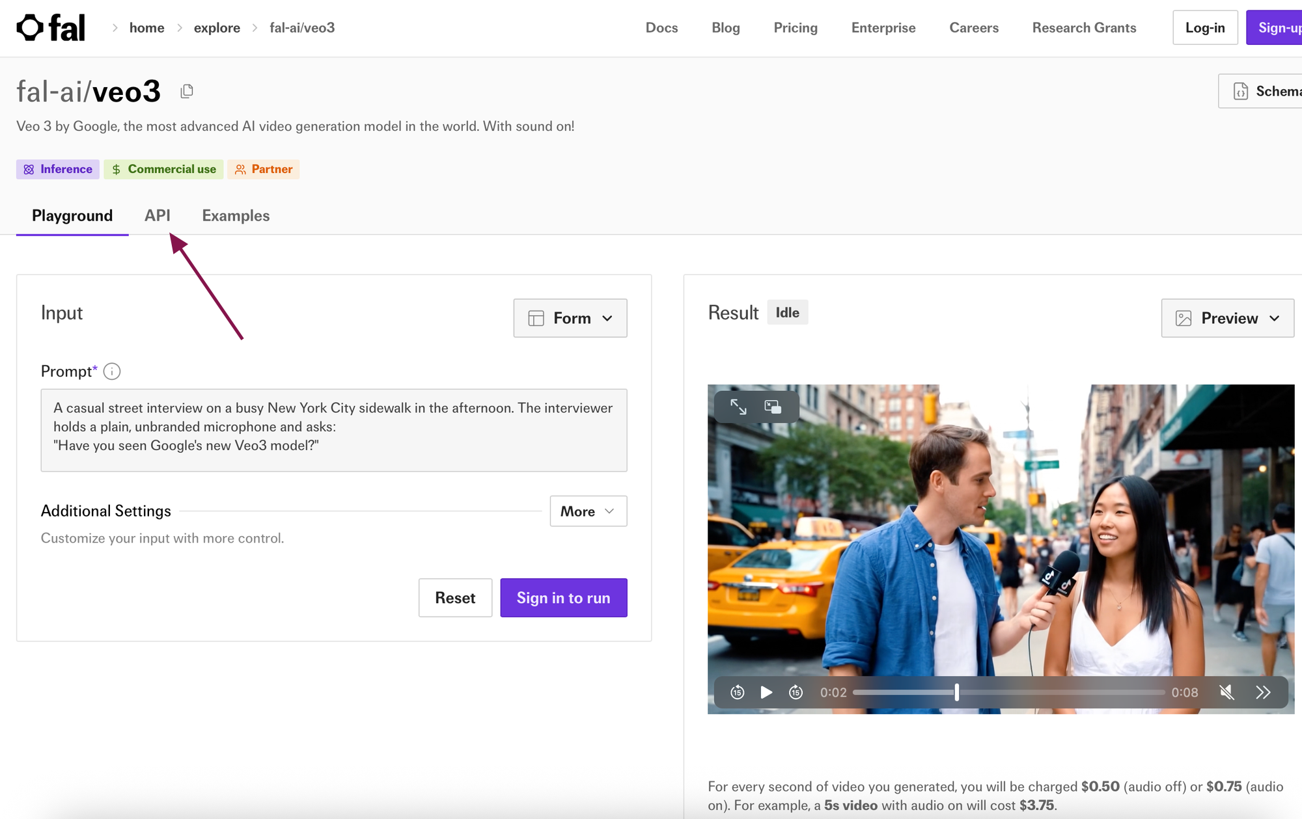Click the Partner tag badge

264,169
